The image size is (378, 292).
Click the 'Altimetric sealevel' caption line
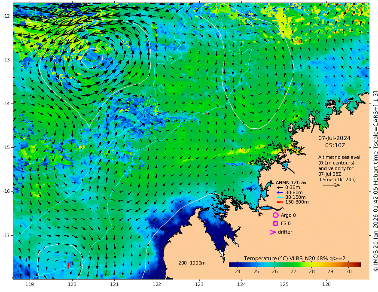[x=339, y=157]
